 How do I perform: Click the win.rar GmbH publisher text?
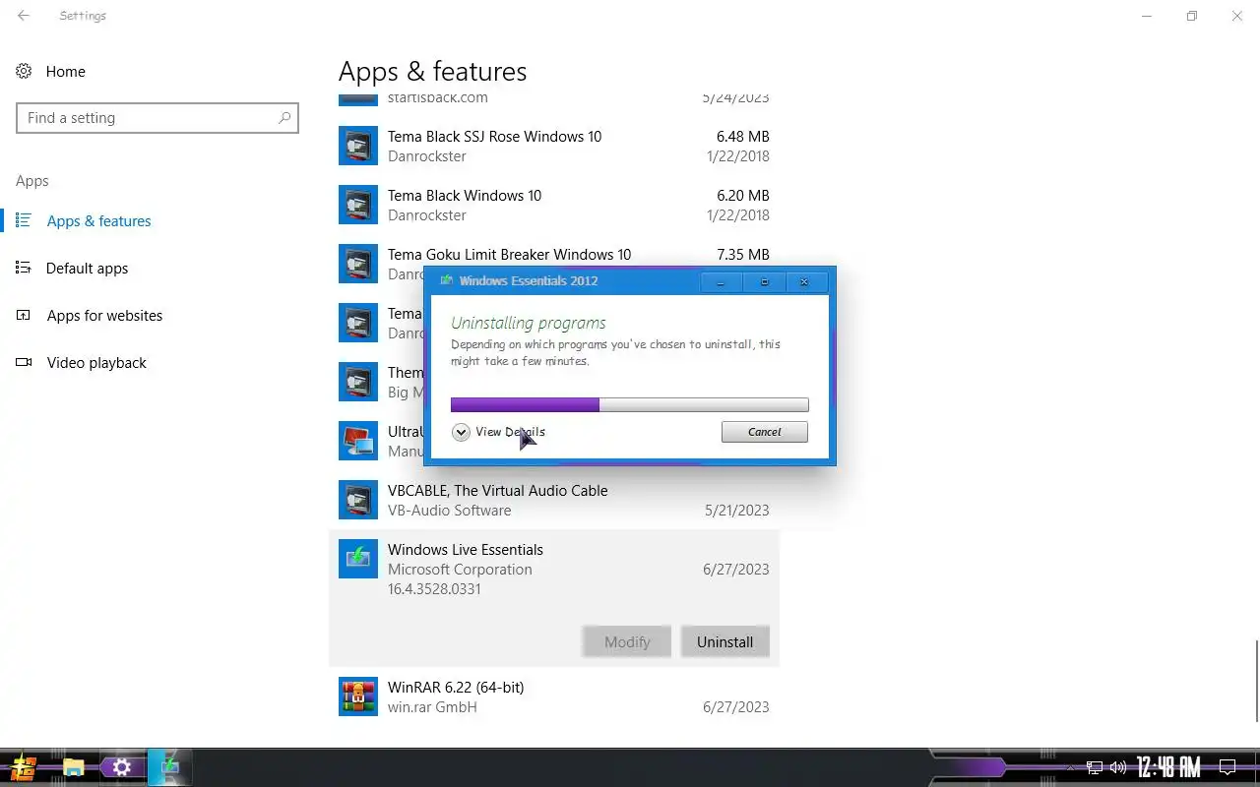pyautogui.click(x=432, y=706)
